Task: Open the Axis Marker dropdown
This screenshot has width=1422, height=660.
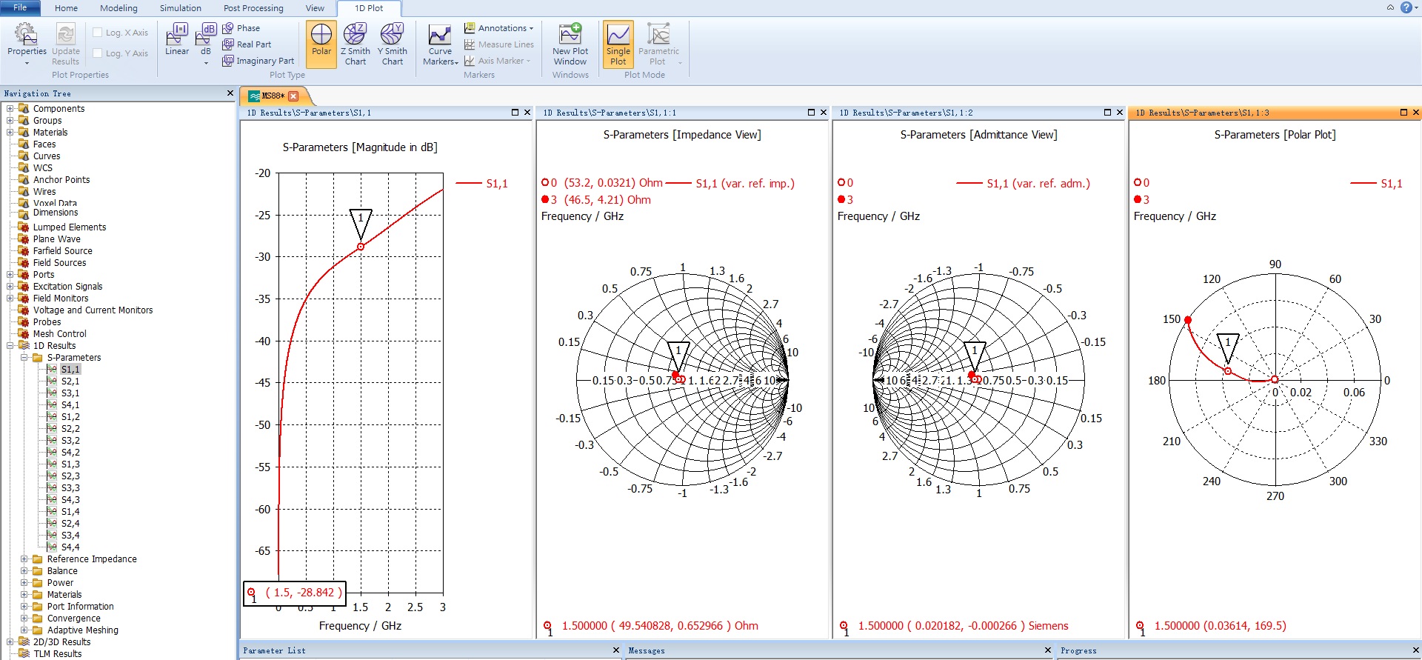Action: (x=498, y=61)
